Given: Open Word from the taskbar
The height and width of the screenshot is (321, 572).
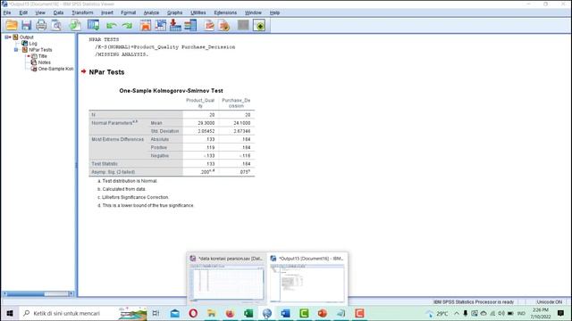Looking at the screenshot, I should pyautogui.click(x=285, y=313).
